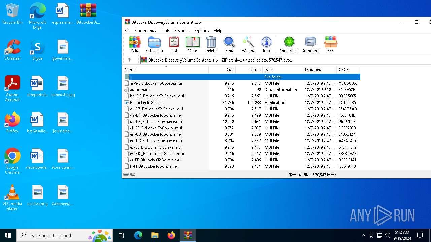The width and height of the screenshot is (431, 242).
Task: Run the Test archive tool
Action: tap(174, 44)
